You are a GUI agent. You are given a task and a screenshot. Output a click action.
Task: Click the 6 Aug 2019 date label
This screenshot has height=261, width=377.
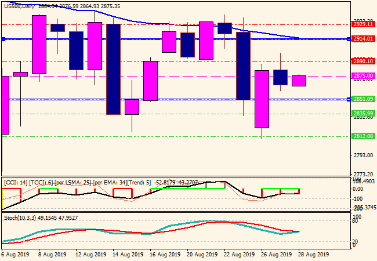click(x=16, y=254)
